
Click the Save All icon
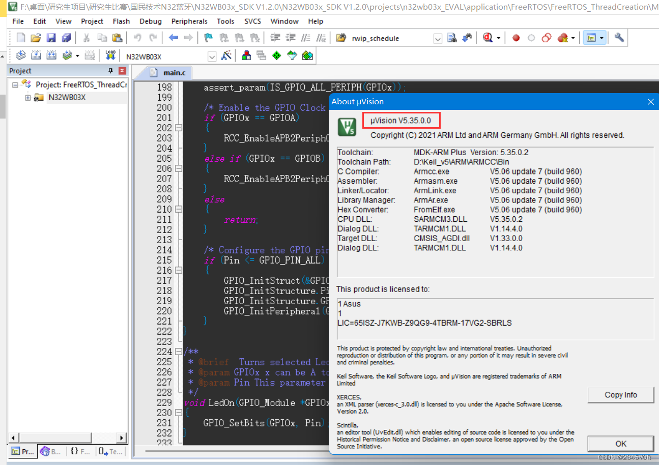[x=66, y=38]
